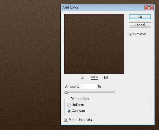Cancel the Add Noise filter
The width and height of the screenshot is (159, 130).
point(140,25)
